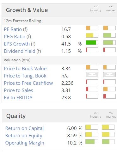Open Dividend Yield (f) details

(22, 51)
